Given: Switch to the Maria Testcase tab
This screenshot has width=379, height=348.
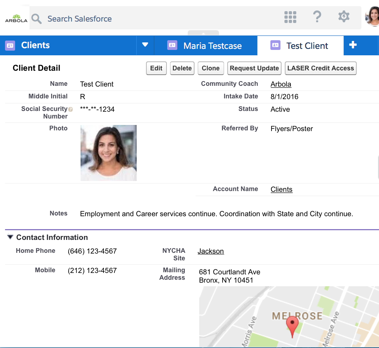Looking at the screenshot, I should point(206,45).
